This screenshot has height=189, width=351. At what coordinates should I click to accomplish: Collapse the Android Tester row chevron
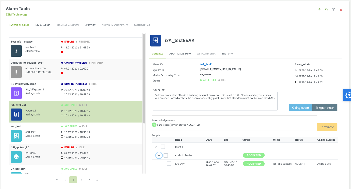pos(159,155)
